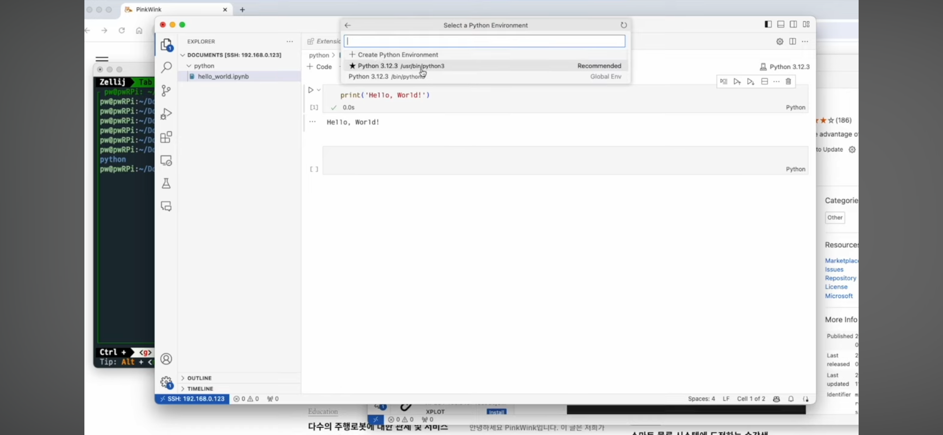The height and width of the screenshot is (435, 943).
Task: Expand the TIMELINE section
Action: coord(200,389)
